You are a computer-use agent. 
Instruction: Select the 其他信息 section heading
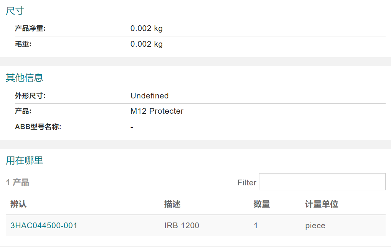click(25, 78)
